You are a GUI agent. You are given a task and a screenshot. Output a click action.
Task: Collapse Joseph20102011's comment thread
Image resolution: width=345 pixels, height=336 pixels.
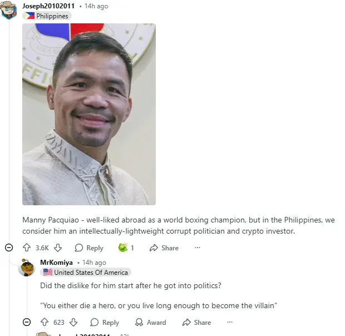[x=9, y=248]
